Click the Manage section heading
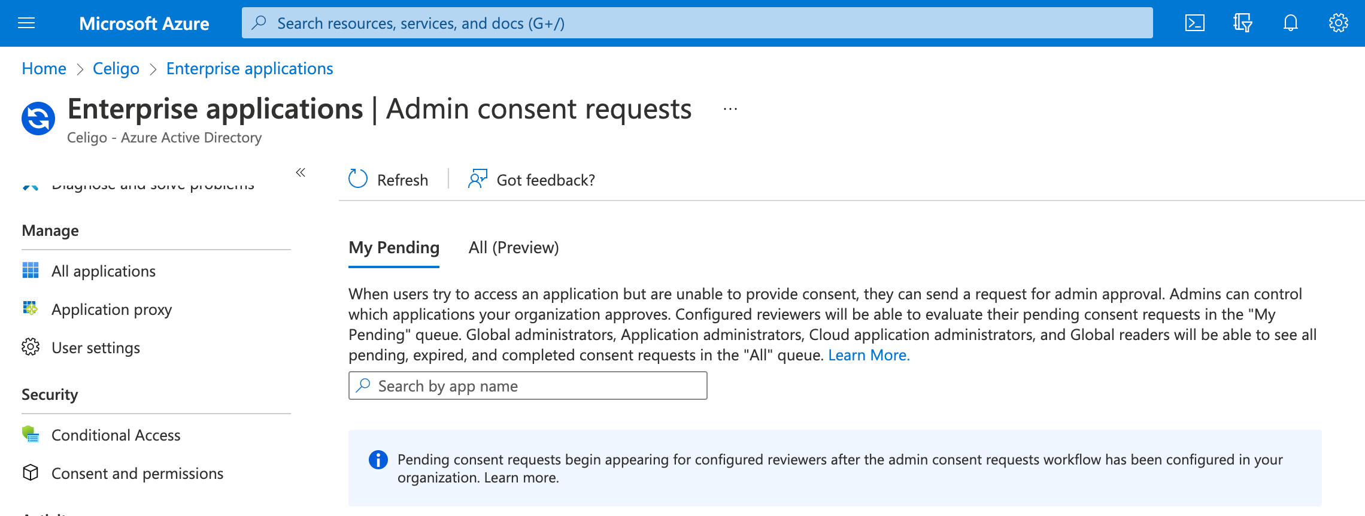Image resolution: width=1365 pixels, height=516 pixels. click(x=50, y=230)
